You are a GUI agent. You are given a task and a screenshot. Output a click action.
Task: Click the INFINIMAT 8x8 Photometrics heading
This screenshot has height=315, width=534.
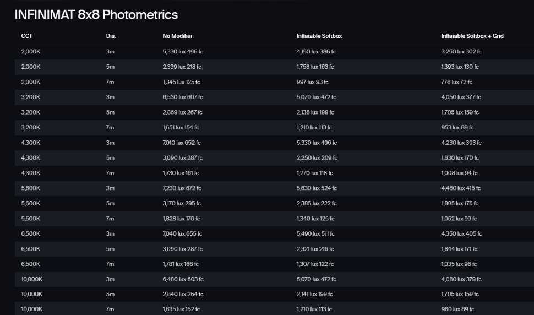pyautogui.click(x=96, y=14)
